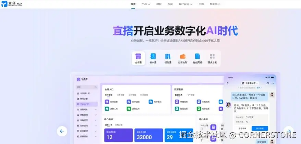
Task: Switch to 门户管理 tab in 数据看板
Action: pyautogui.click(x=190, y=95)
